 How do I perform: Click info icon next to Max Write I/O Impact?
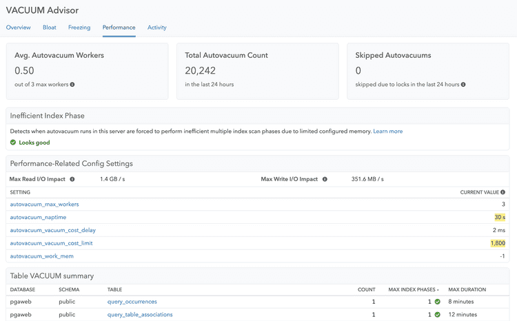pos(325,179)
